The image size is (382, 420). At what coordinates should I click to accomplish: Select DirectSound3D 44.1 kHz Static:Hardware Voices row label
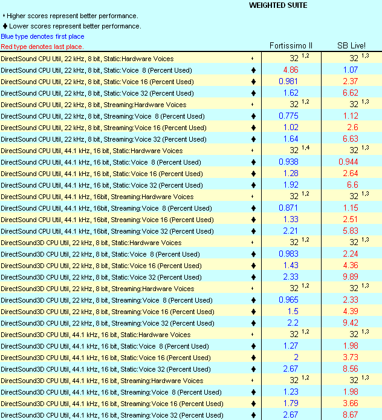tap(95, 335)
